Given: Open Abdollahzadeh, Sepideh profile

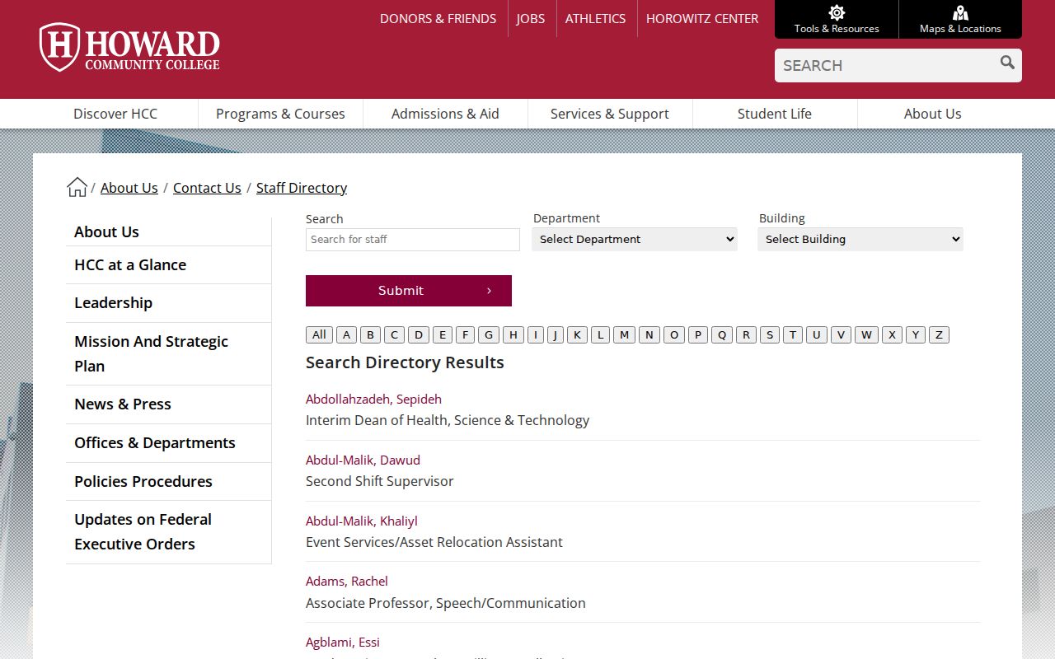Looking at the screenshot, I should tap(373, 399).
